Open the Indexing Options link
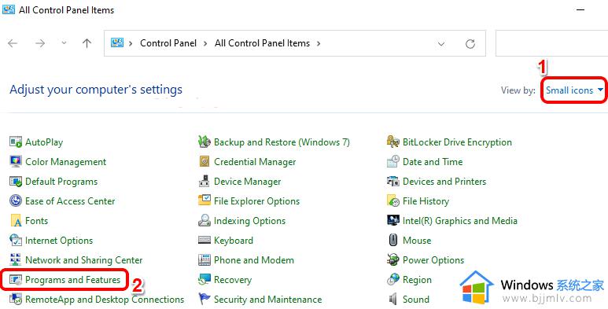The image size is (608, 309). 249,221
